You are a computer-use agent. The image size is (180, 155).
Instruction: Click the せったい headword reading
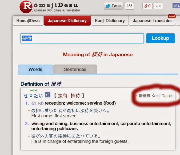coord(33,96)
